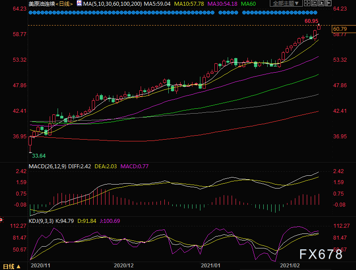
Task: Click the 美原油连续 title
Action: pyautogui.click(x=42, y=4)
